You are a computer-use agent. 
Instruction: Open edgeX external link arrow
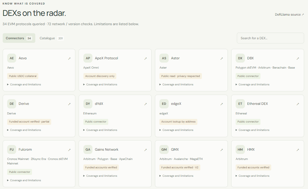pos(222,104)
